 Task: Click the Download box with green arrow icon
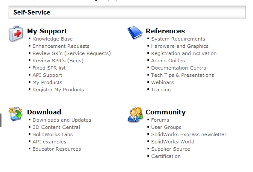coord(15,114)
